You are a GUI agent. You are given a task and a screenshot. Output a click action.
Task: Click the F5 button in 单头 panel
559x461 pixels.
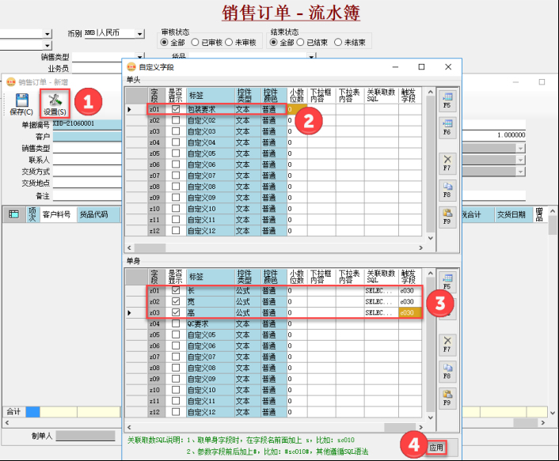click(x=447, y=100)
